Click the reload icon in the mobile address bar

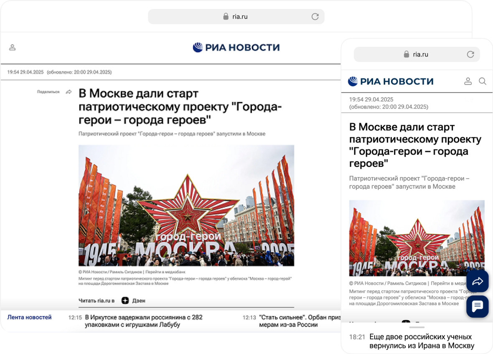tap(471, 54)
